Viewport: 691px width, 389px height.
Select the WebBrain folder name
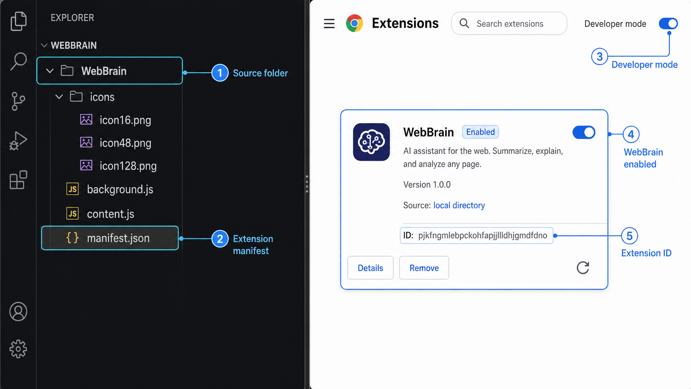[x=104, y=71]
